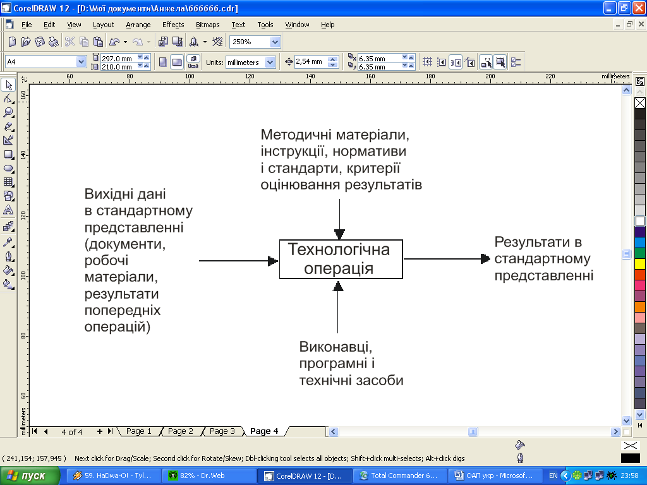Select the Fill bucket tool

pos(8,270)
